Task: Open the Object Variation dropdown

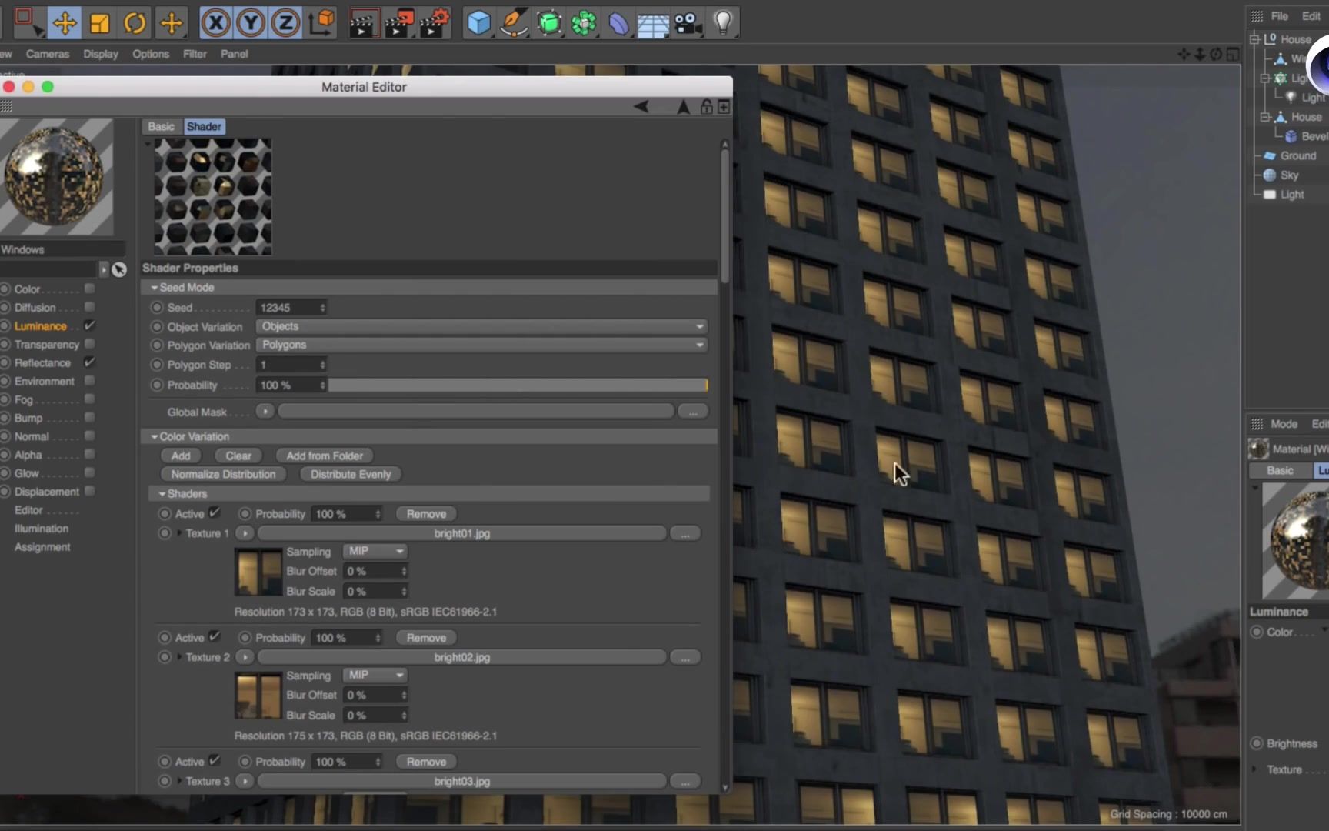Action: pos(480,326)
